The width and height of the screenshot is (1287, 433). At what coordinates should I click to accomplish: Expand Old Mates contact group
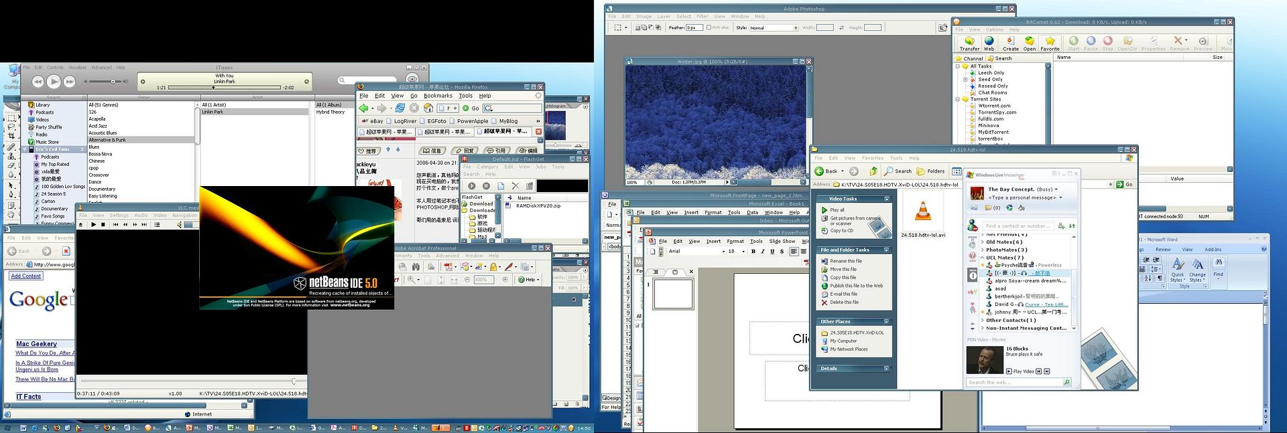pyautogui.click(x=983, y=242)
